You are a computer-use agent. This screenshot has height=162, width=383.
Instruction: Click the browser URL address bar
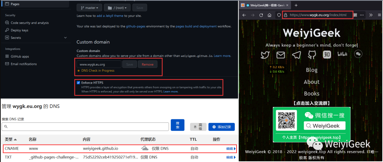tap(318, 15)
